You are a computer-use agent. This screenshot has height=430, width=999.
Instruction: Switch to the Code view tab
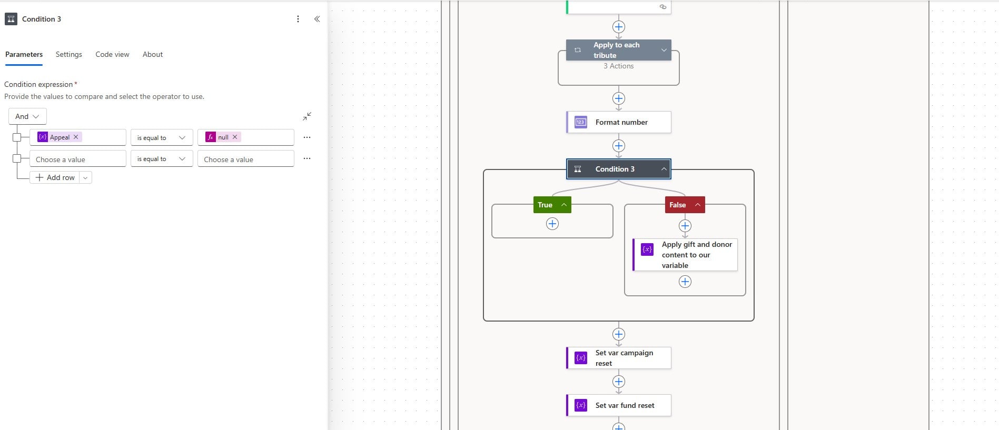pos(112,54)
